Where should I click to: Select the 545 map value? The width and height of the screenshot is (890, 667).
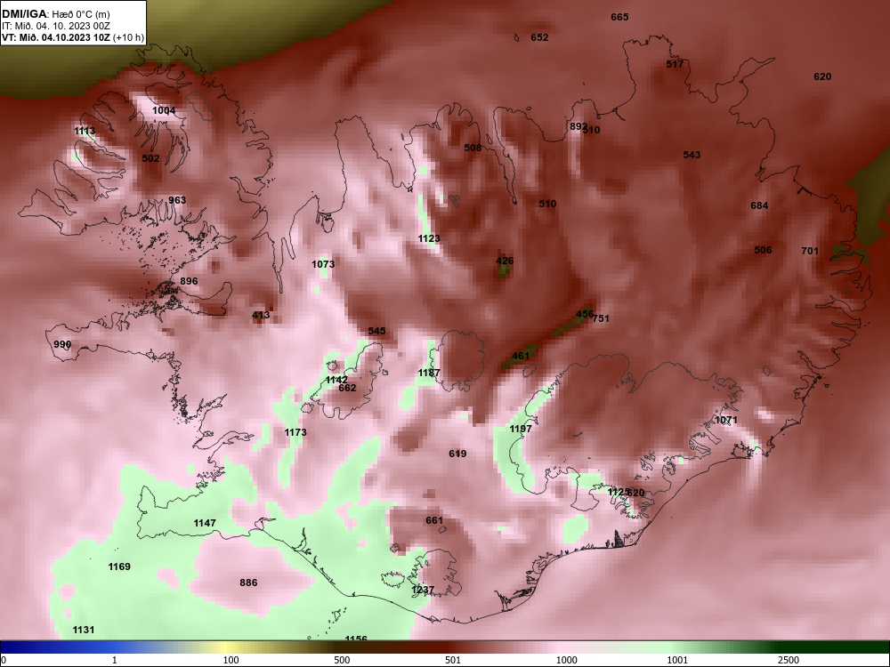pyautogui.click(x=376, y=331)
